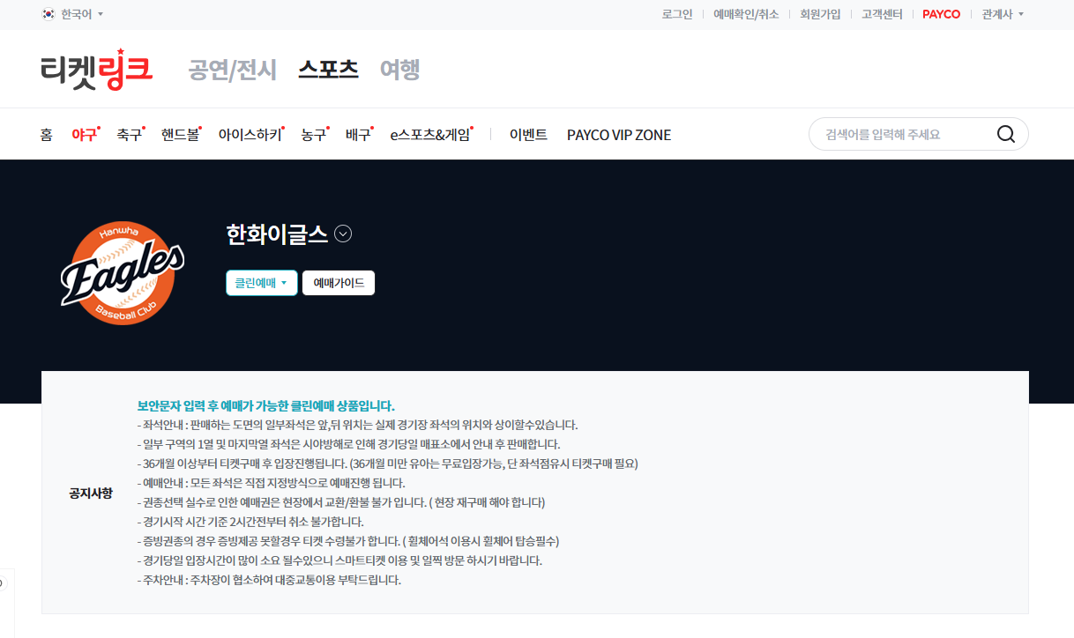The width and height of the screenshot is (1074, 638).
Task: Click the blue 보안문자 입력 후 예매 notice line
Action: point(265,406)
